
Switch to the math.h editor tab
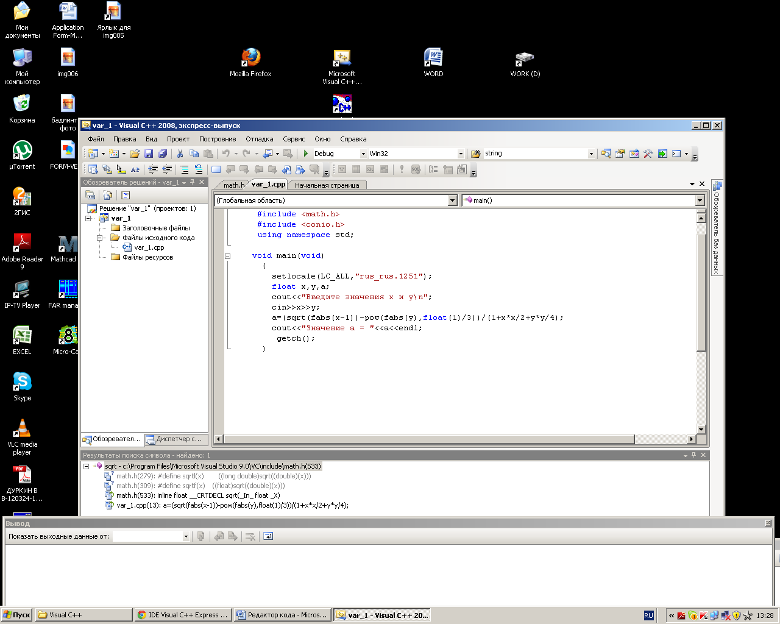point(233,185)
